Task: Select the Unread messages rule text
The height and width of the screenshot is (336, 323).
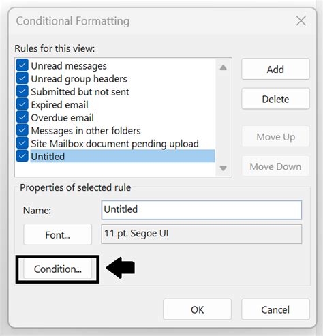Action: click(x=69, y=66)
